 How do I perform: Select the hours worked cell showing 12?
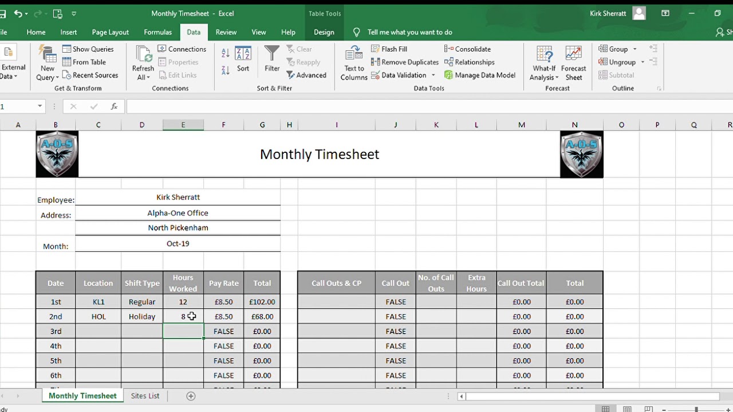point(183,302)
